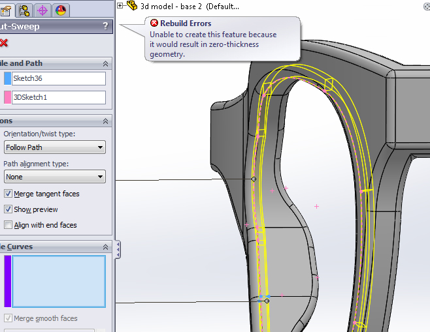The height and width of the screenshot is (332, 430).
Task: Click the 3d model part icon
Action: 132,5
